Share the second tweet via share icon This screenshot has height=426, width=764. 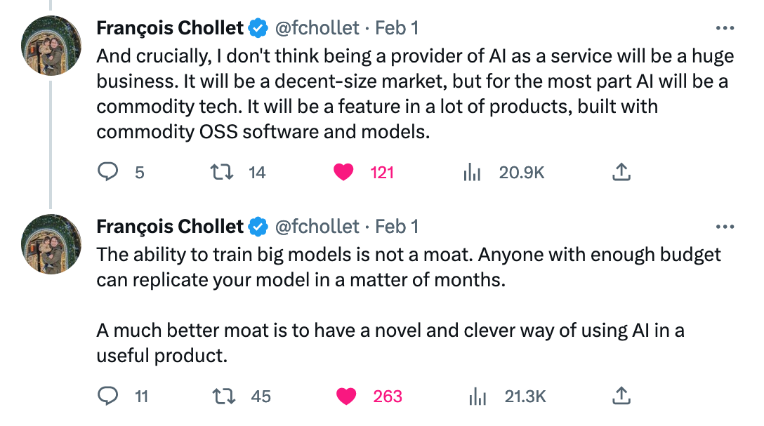pos(621,396)
